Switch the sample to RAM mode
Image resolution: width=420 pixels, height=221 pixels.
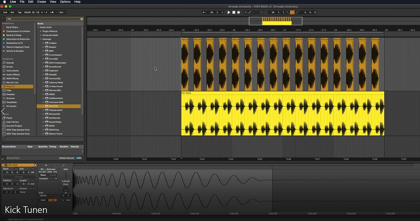(43, 200)
